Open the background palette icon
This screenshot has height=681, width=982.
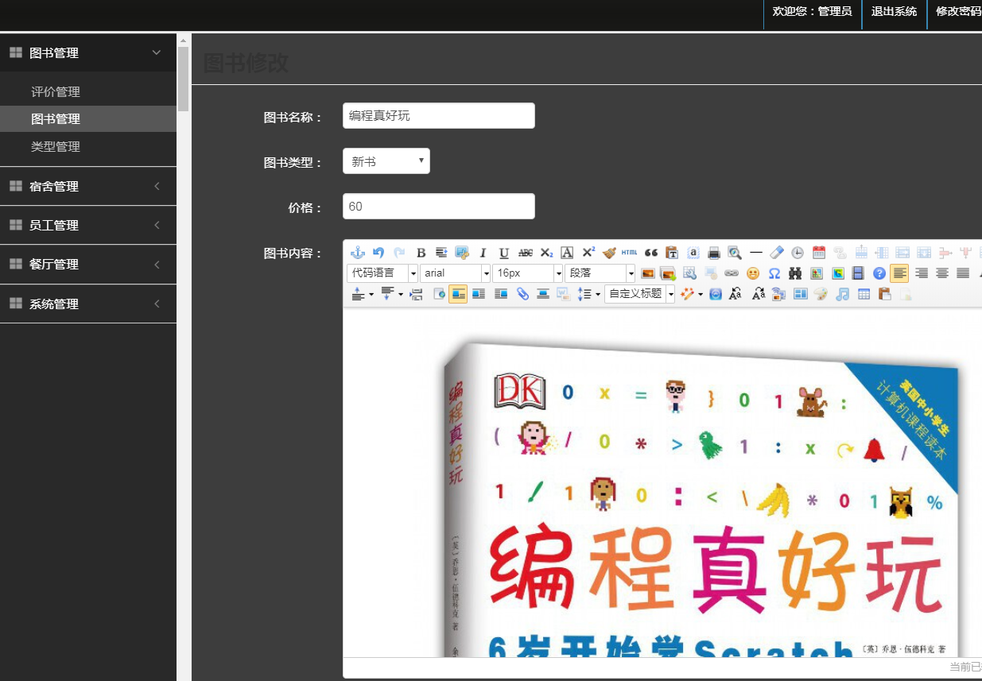(x=821, y=294)
